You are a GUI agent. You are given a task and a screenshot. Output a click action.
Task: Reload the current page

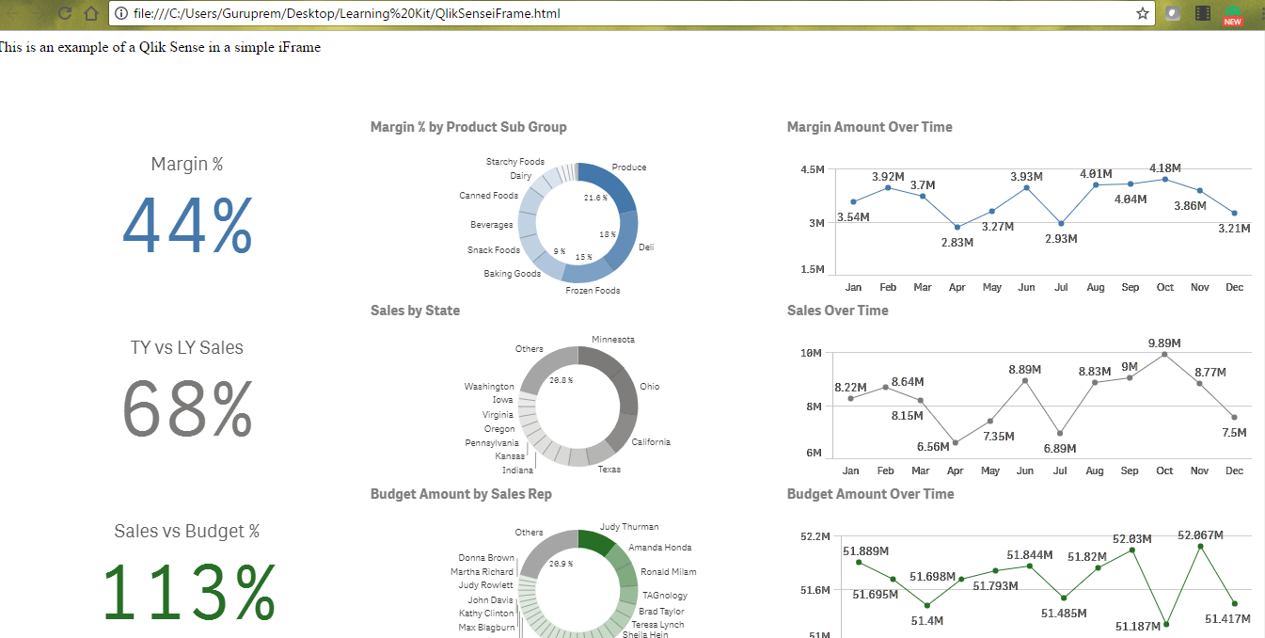point(64,13)
